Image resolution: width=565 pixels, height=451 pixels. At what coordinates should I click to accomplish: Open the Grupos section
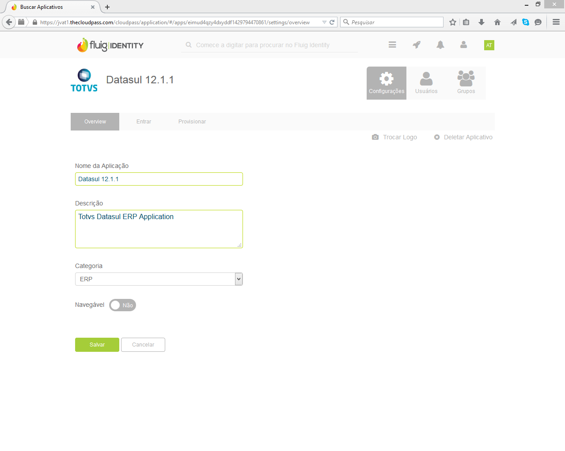click(466, 83)
